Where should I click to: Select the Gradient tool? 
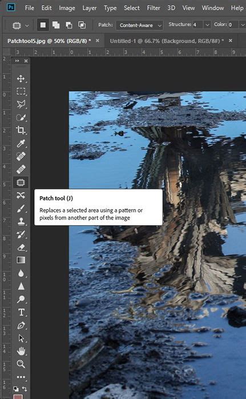point(21,260)
